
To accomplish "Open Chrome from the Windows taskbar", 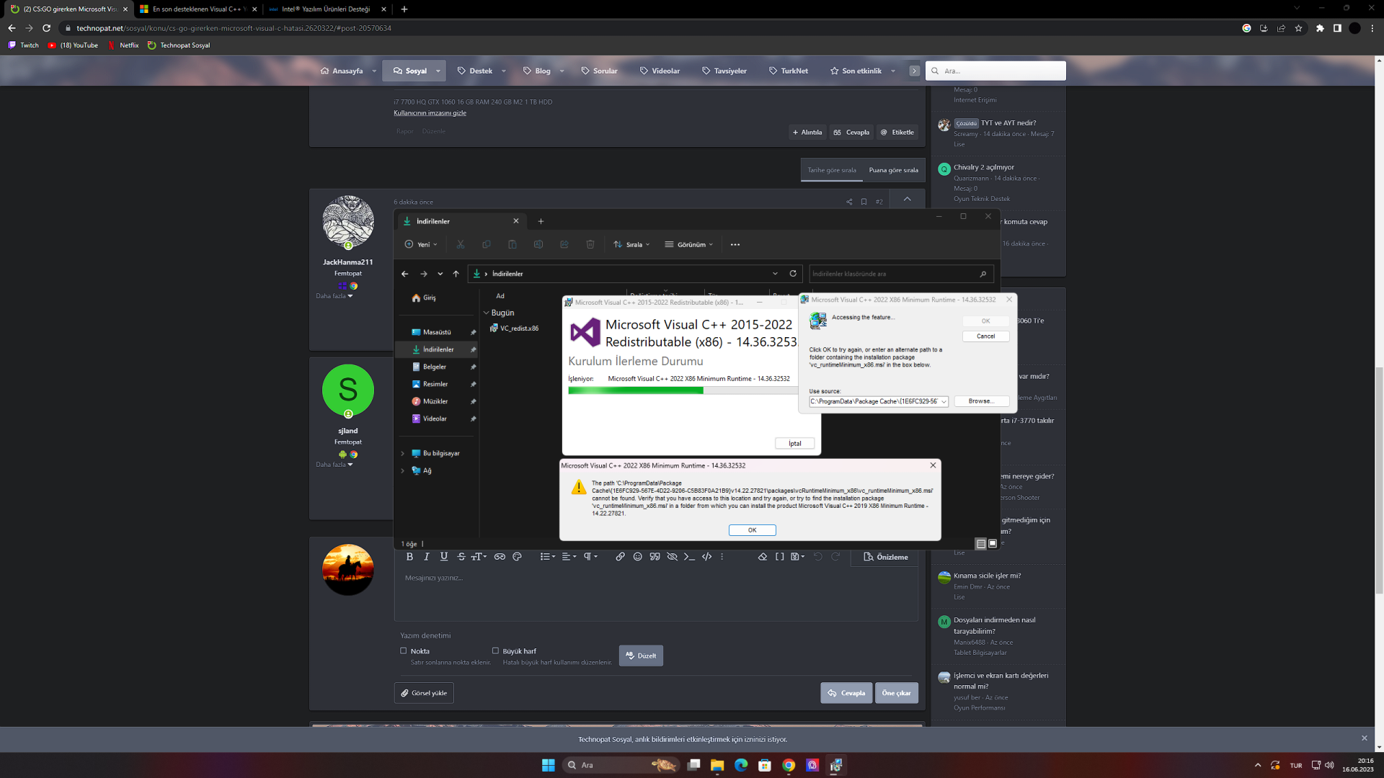I will point(789,765).
